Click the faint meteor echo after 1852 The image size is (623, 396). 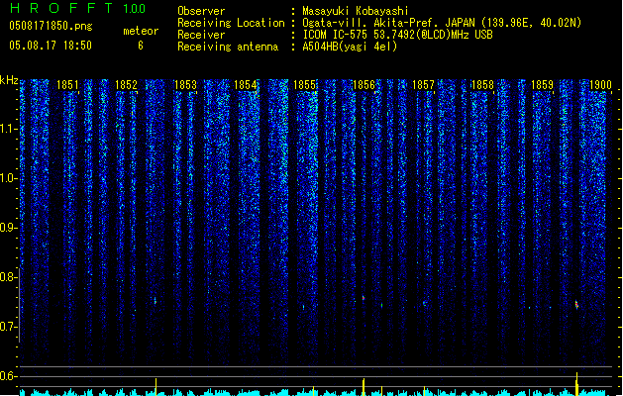tap(155, 301)
